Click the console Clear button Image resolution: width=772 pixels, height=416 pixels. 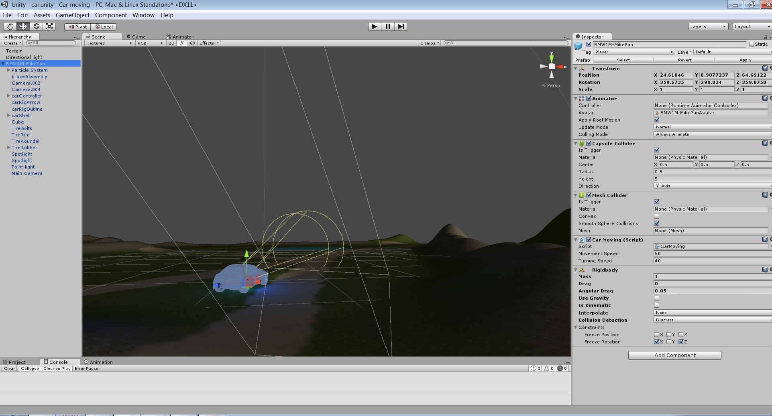point(10,368)
